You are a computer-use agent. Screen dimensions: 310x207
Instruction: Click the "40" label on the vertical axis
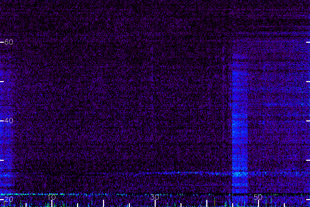[x=9, y=121]
